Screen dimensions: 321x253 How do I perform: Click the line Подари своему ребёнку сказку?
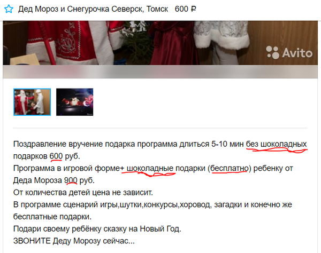[x=97, y=228]
